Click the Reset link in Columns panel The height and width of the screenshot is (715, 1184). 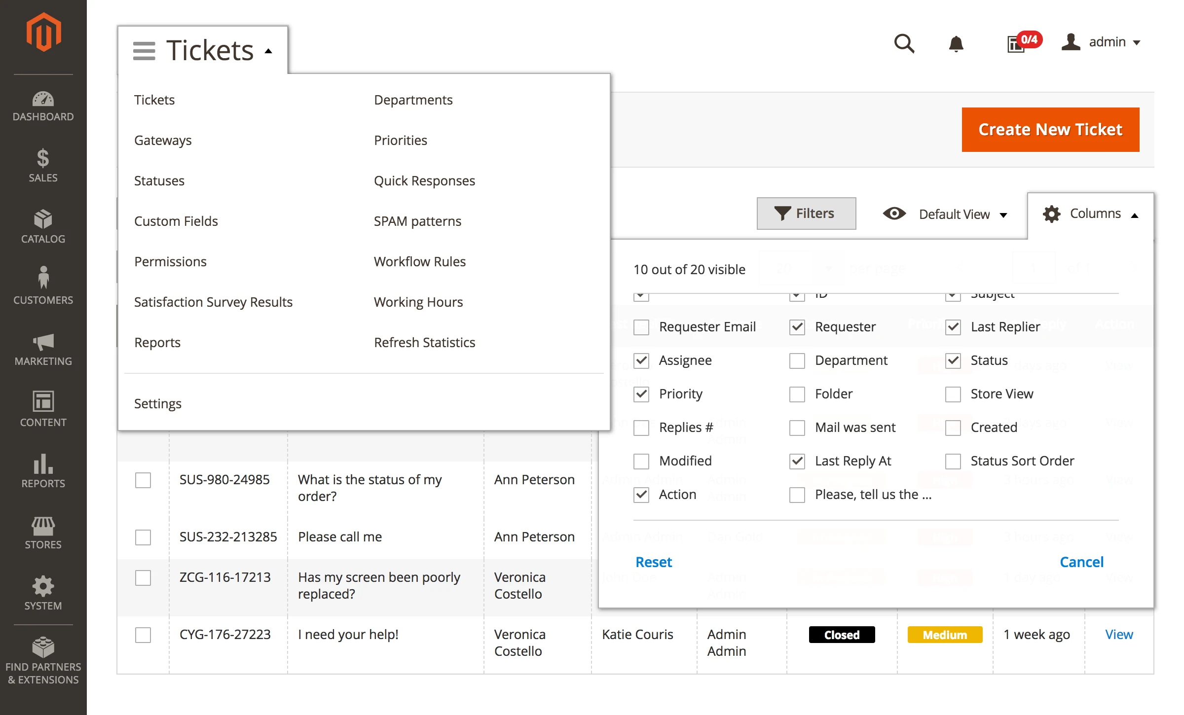[x=654, y=562]
